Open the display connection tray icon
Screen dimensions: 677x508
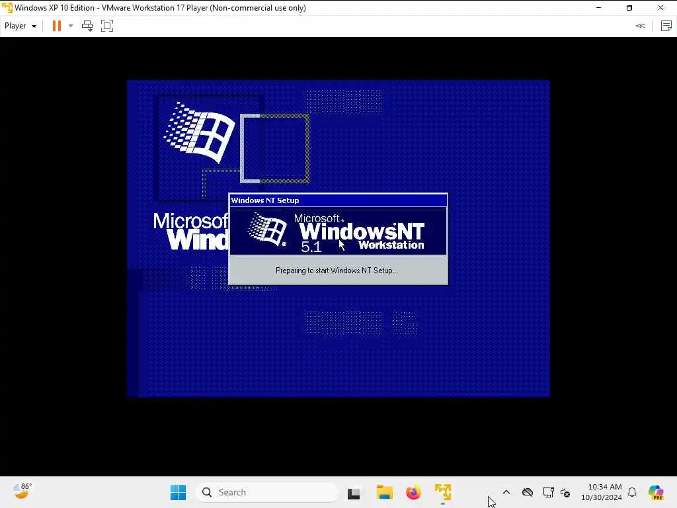548,492
